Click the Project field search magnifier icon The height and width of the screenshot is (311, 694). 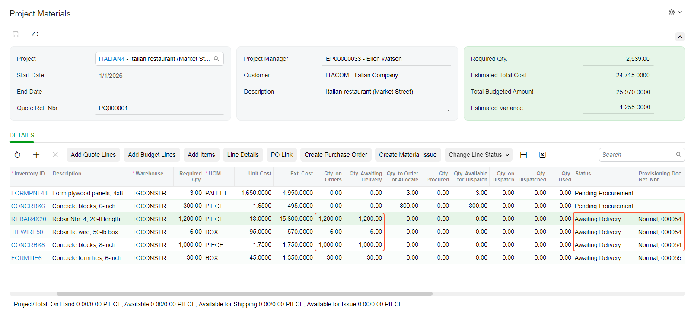[216, 59]
